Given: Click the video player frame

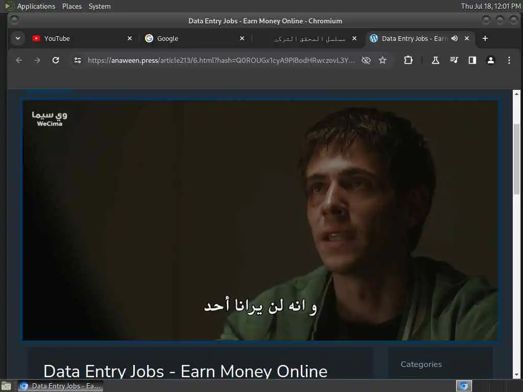Looking at the screenshot, I should click(260, 220).
